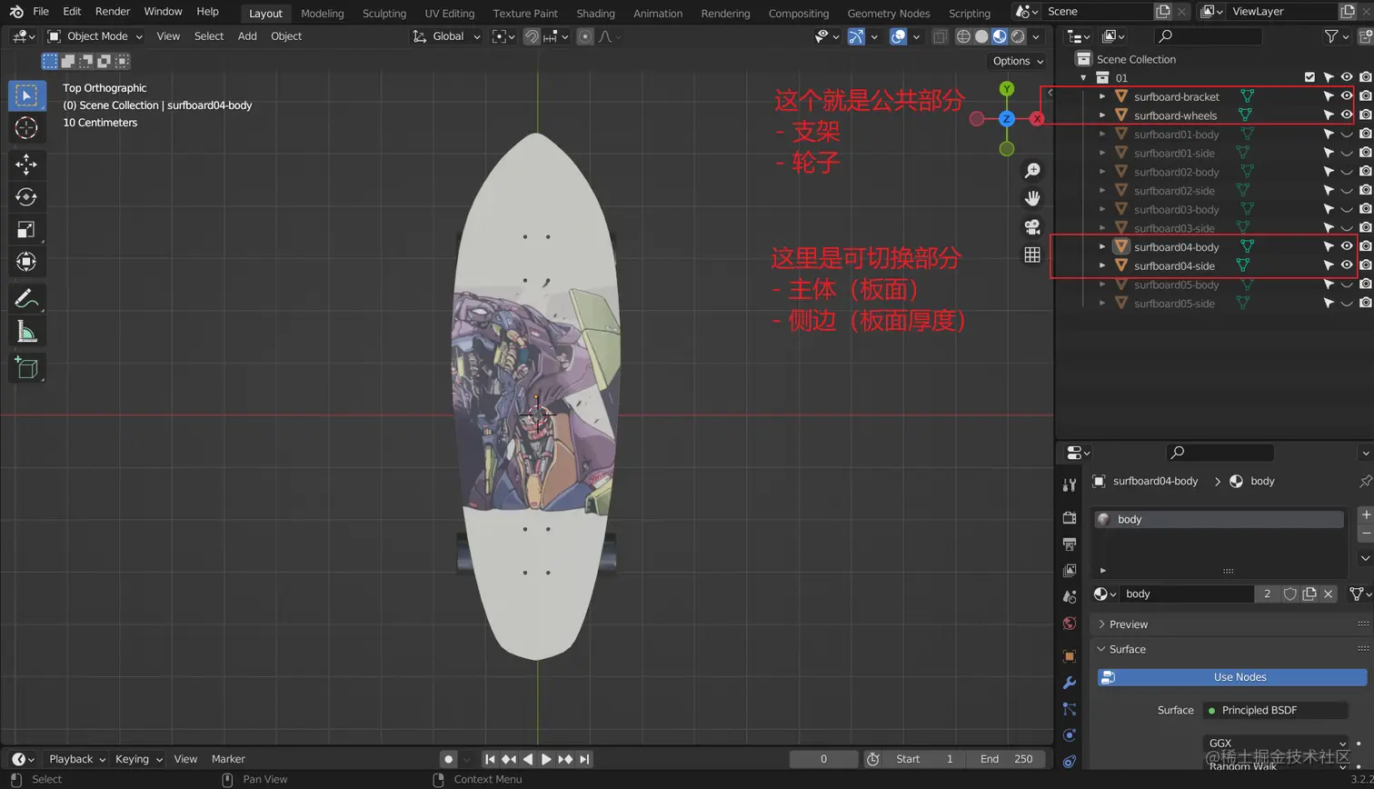Hide surfboard-bracket in viewport
Image resolution: width=1374 pixels, height=789 pixels.
click(1347, 96)
